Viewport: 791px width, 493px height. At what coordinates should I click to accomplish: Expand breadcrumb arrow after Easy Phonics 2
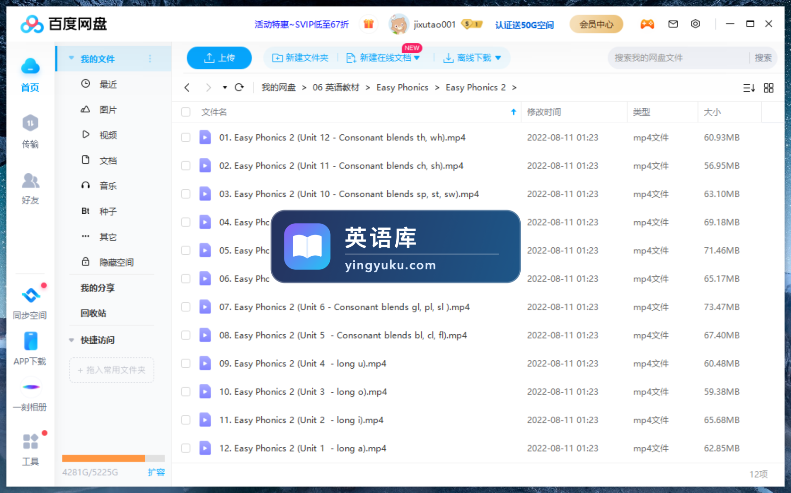pos(514,88)
